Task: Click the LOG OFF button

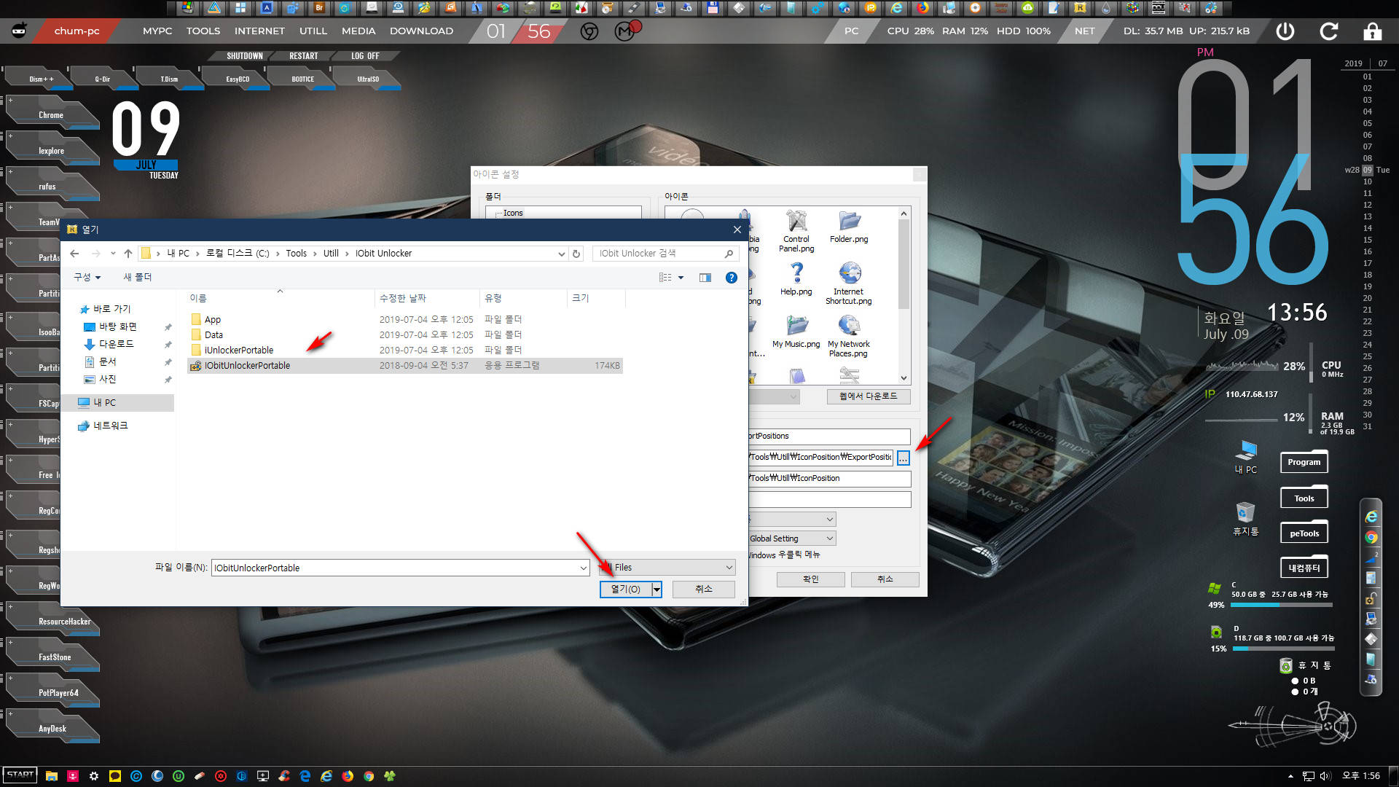Action: (365, 56)
